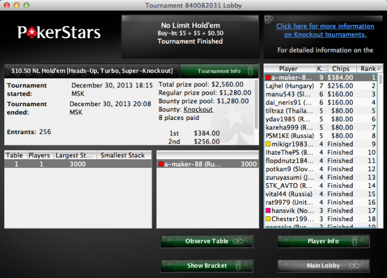Sort player list by Chips column header
This screenshot has width=387, height=278.
click(x=342, y=69)
